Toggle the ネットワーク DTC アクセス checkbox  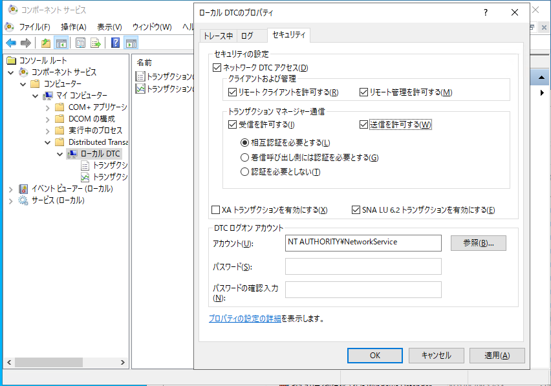pos(217,68)
